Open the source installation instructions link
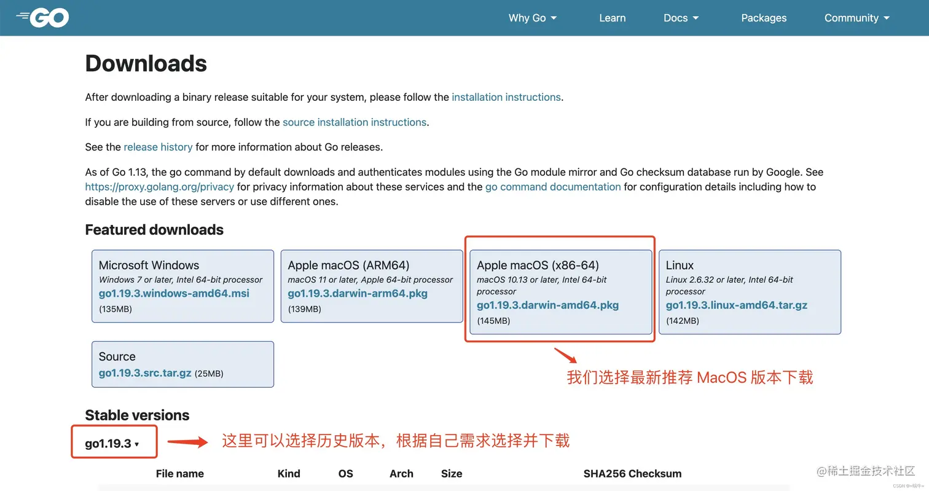Viewport: 929px width, 491px height. 355,122
